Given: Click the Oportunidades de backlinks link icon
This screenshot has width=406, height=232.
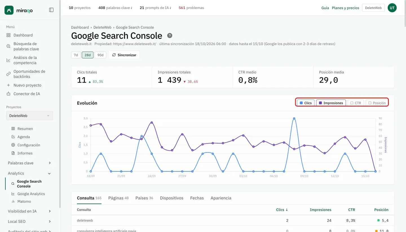Looking at the screenshot, I should pyautogui.click(x=8, y=74).
